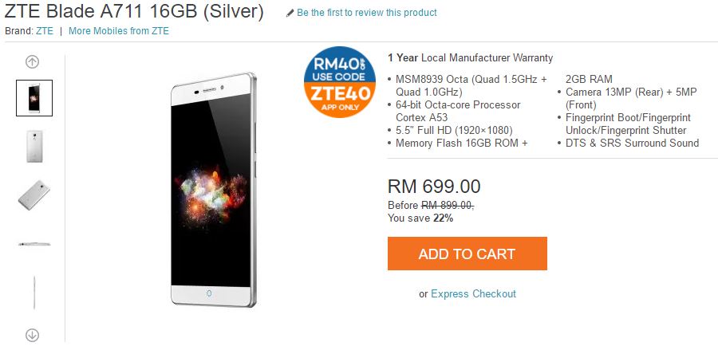Click the ZTE Blade A711 product title
This screenshot has height=358, width=718.
[x=134, y=11]
